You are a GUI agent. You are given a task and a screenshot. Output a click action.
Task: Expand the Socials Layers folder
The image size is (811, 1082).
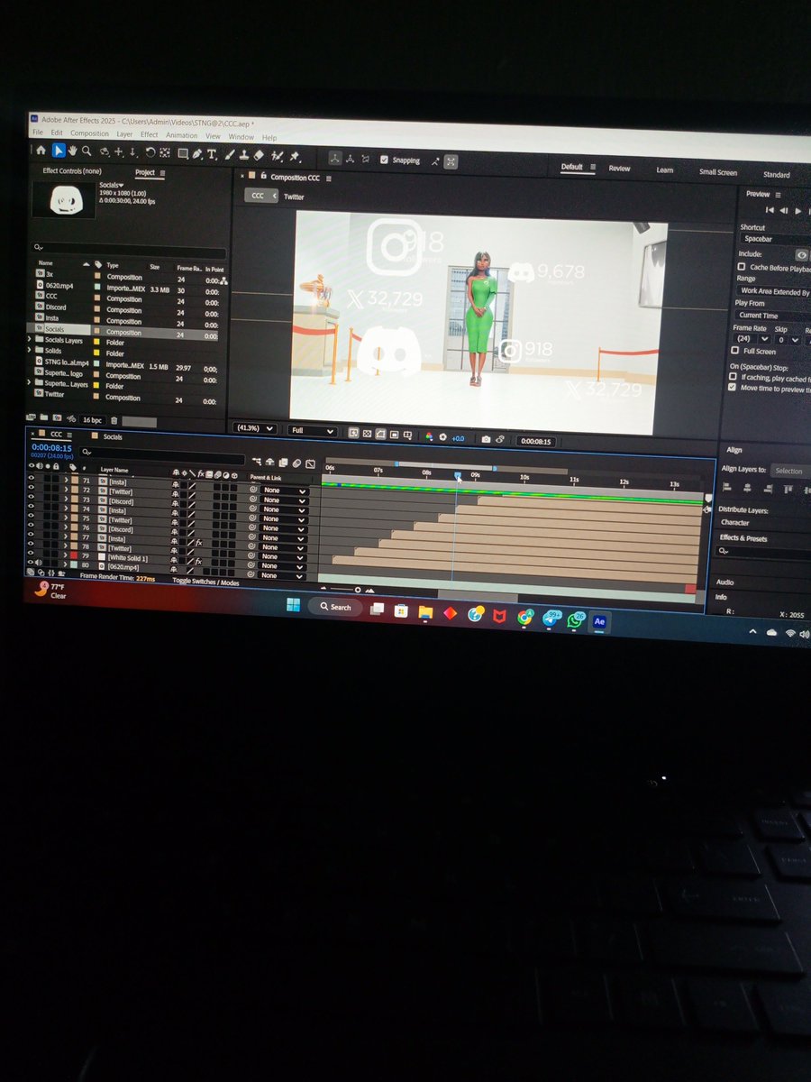pos(30,340)
